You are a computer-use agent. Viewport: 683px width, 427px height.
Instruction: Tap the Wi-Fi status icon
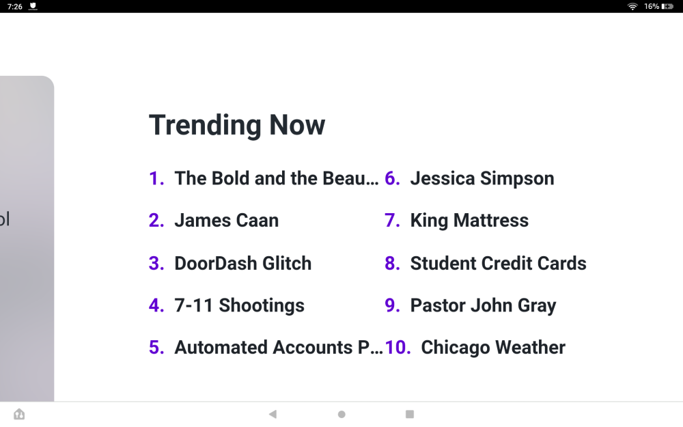[x=632, y=6]
